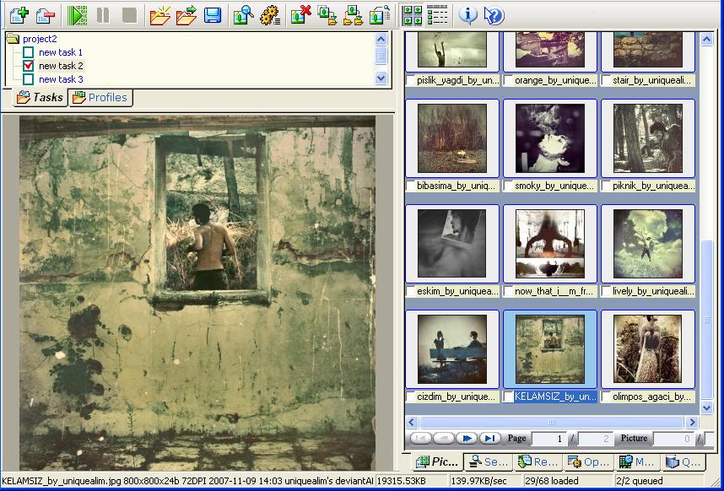Tick the checkbox beside eskim_by_uniquea...
The width and height of the screenshot is (724, 491).
point(410,291)
